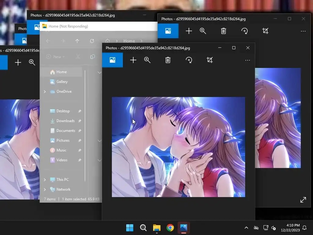This screenshot has height=235, width=313.
Task: Click the Cut scissors icon in File Explorer
Action: pos(78,57)
